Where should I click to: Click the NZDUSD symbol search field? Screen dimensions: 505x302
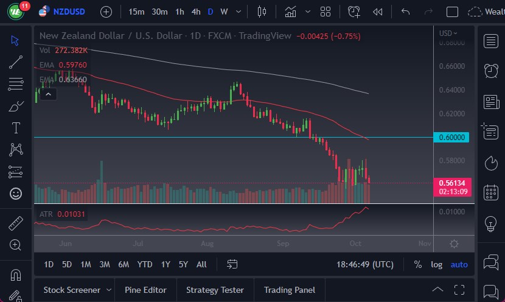pyautogui.click(x=68, y=12)
